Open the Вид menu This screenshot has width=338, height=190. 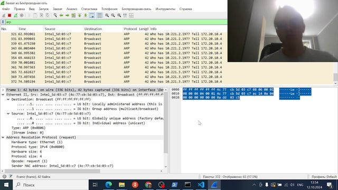coord(32,9)
